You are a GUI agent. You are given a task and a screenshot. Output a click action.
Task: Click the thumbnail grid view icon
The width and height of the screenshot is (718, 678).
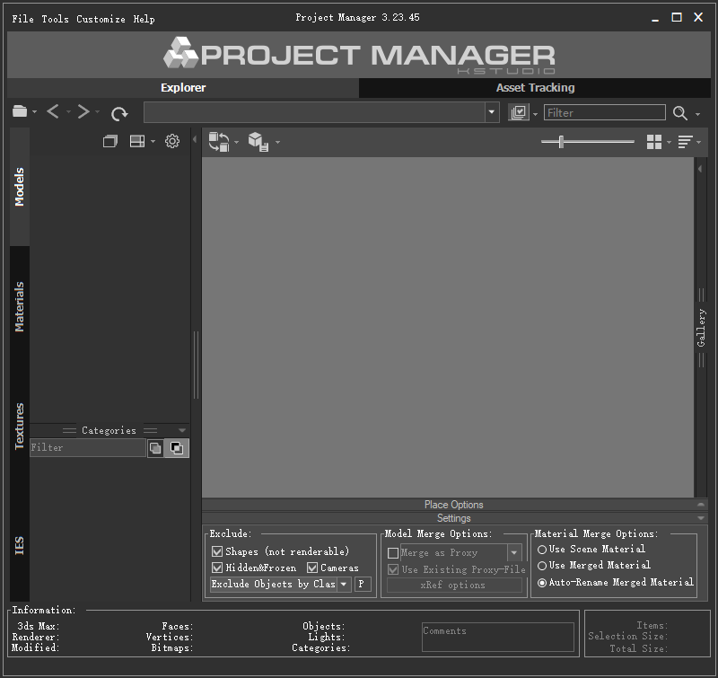(x=654, y=142)
